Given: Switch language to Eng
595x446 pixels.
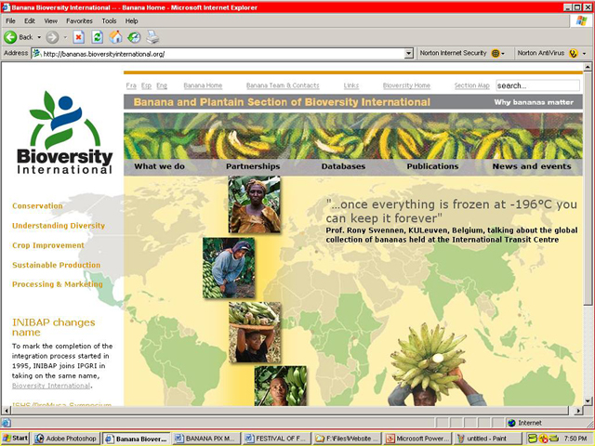Looking at the screenshot, I should tap(162, 85).
